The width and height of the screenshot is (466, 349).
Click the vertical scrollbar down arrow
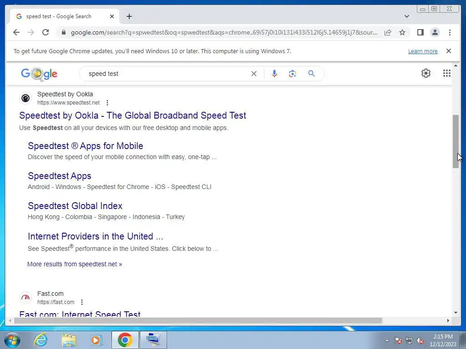click(x=456, y=313)
